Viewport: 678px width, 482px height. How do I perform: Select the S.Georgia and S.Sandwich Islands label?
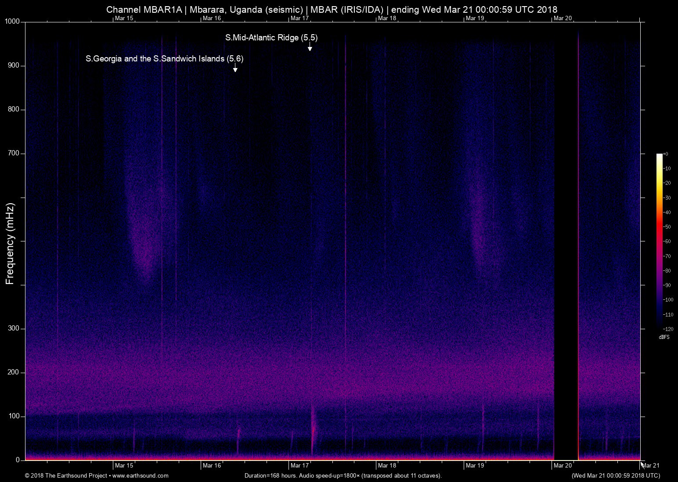pyautogui.click(x=164, y=59)
